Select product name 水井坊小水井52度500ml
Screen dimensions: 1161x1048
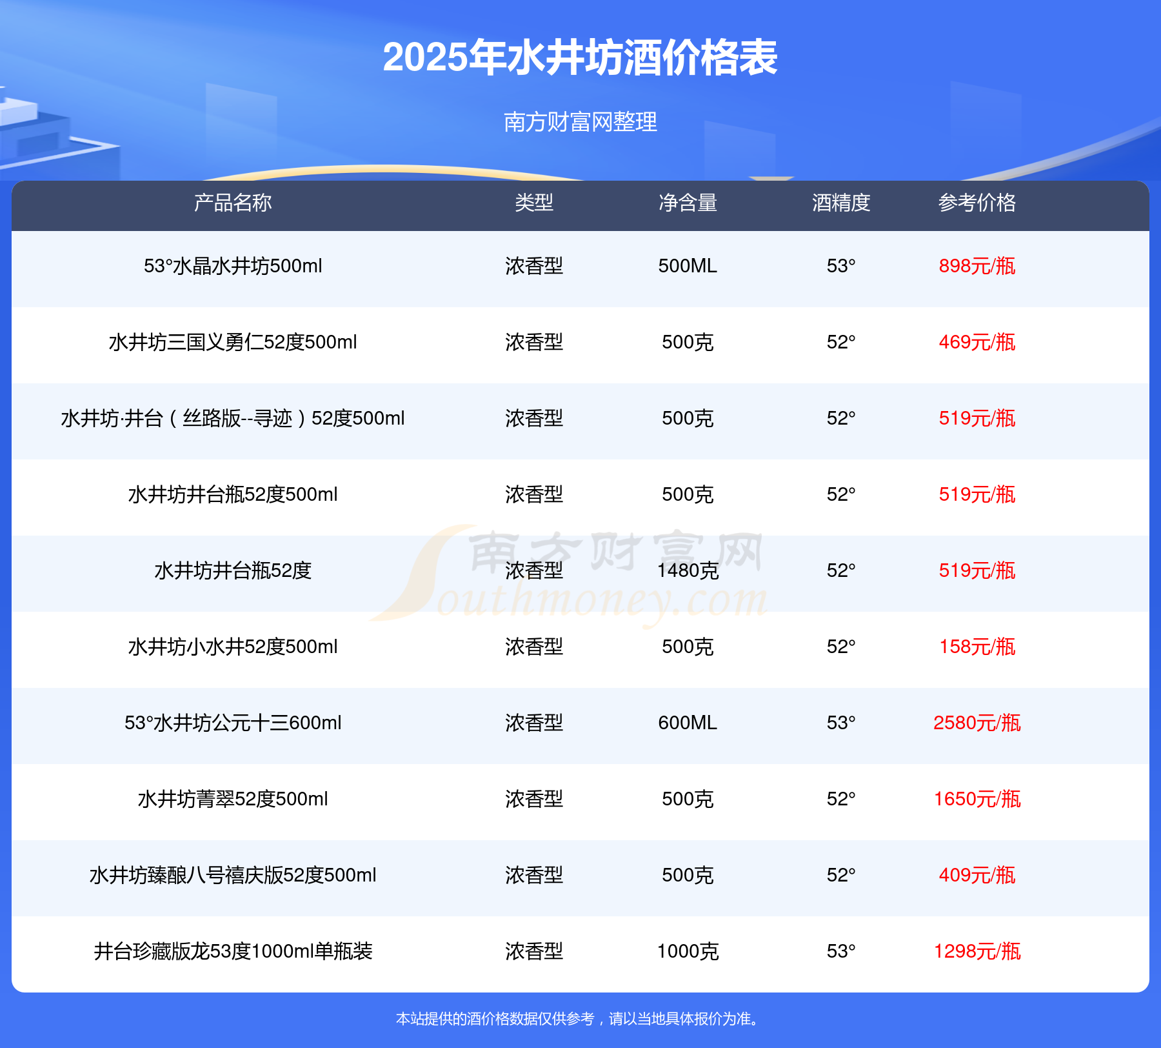tap(233, 647)
